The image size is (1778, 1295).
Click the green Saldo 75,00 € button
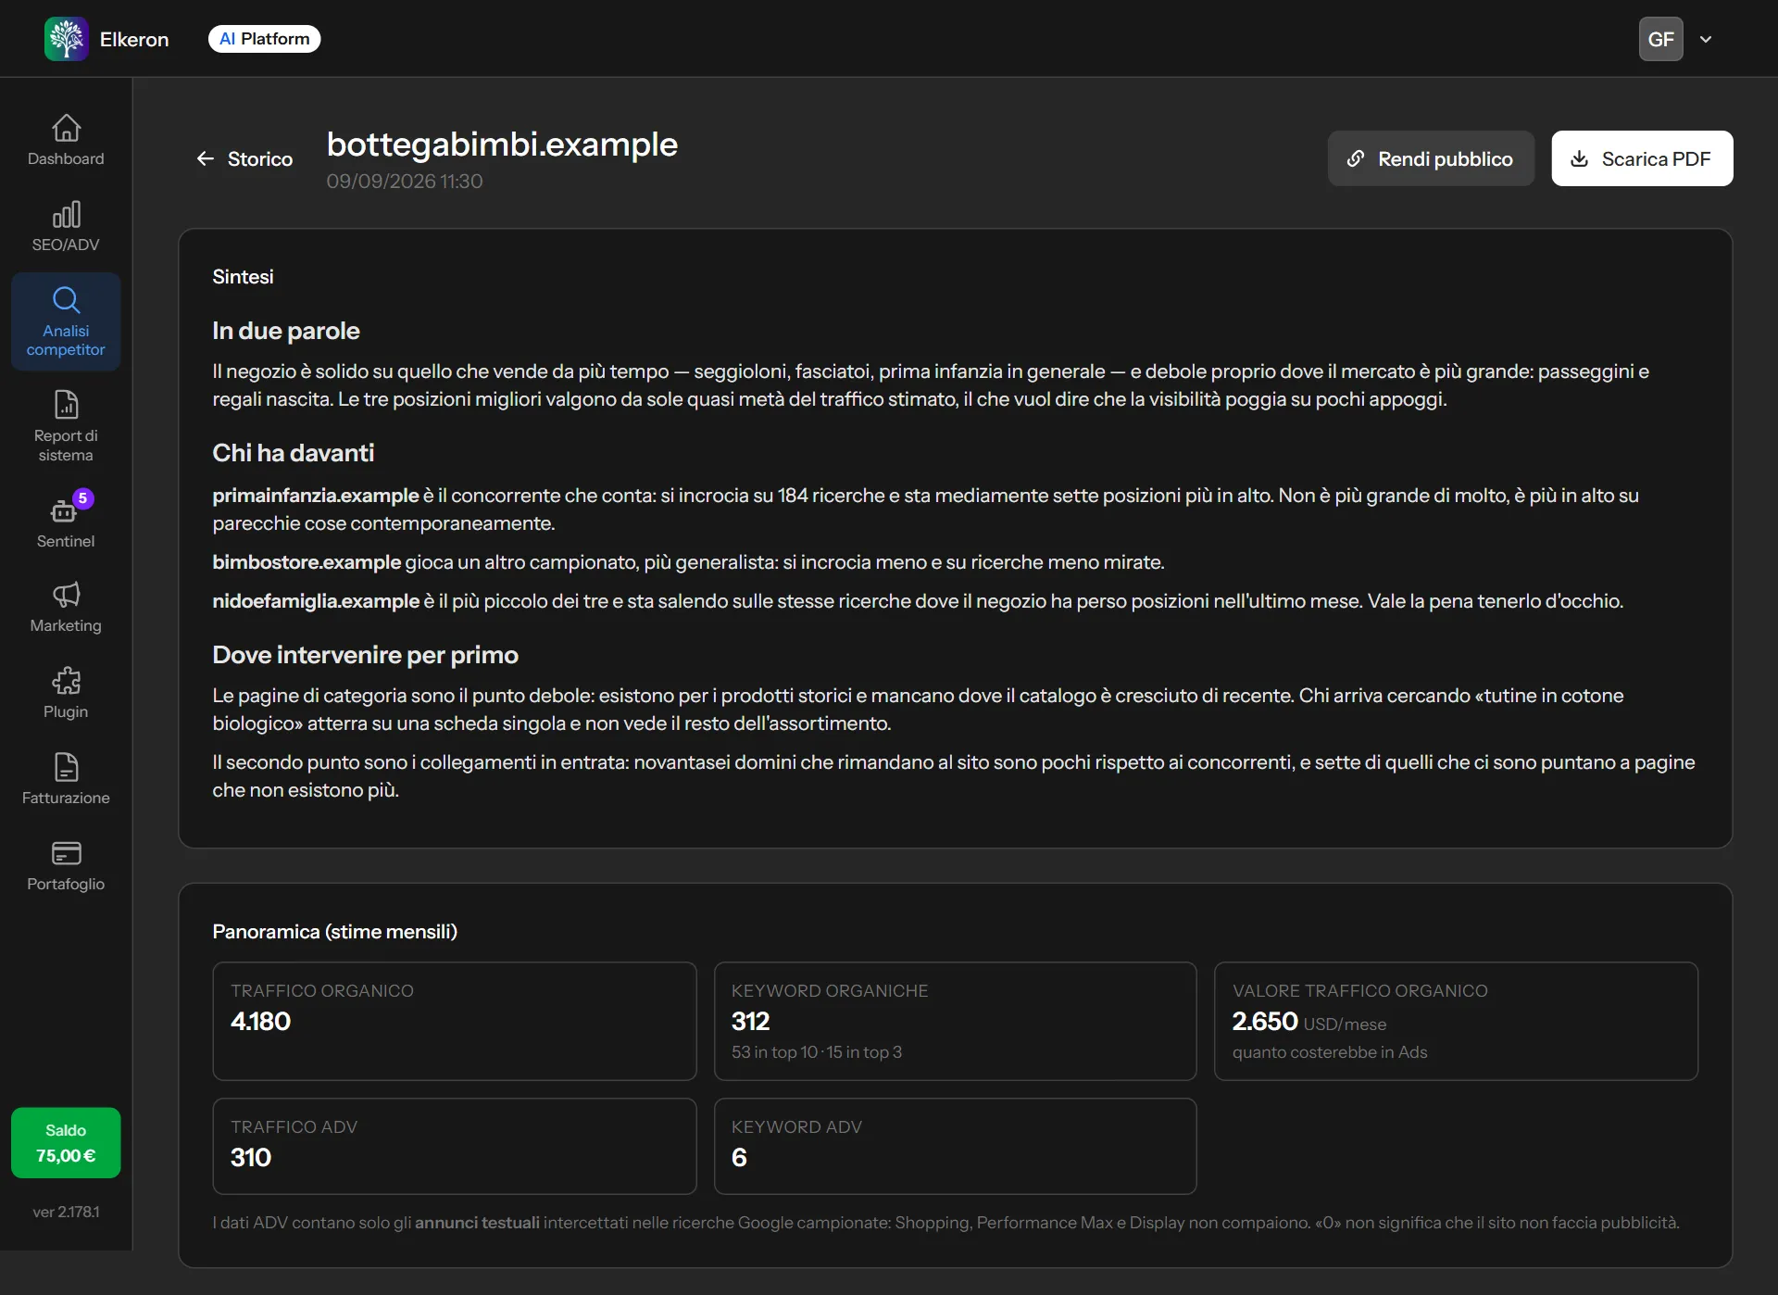point(66,1143)
